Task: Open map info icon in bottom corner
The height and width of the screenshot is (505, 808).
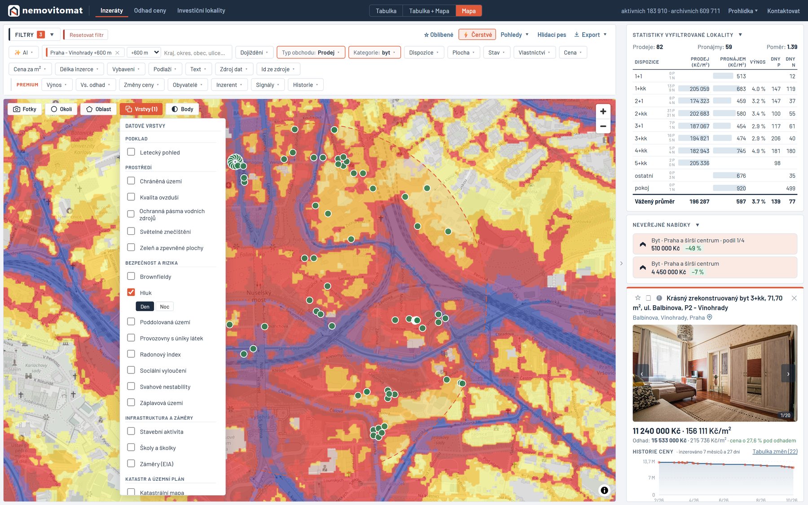Action: click(x=604, y=490)
